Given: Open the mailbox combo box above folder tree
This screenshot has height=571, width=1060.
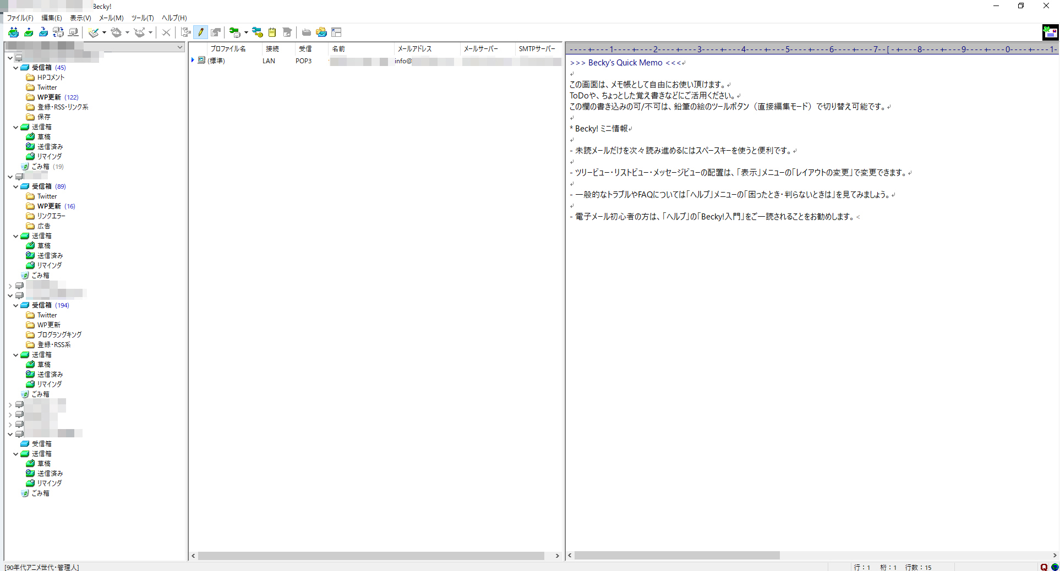Looking at the screenshot, I should (94, 47).
